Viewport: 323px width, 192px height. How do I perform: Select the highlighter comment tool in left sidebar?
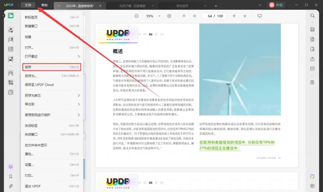tap(11, 30)
